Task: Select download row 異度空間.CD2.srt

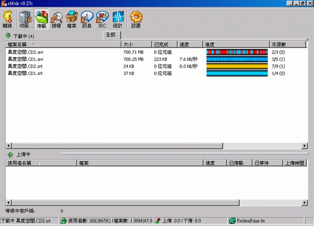Action: 157,66
